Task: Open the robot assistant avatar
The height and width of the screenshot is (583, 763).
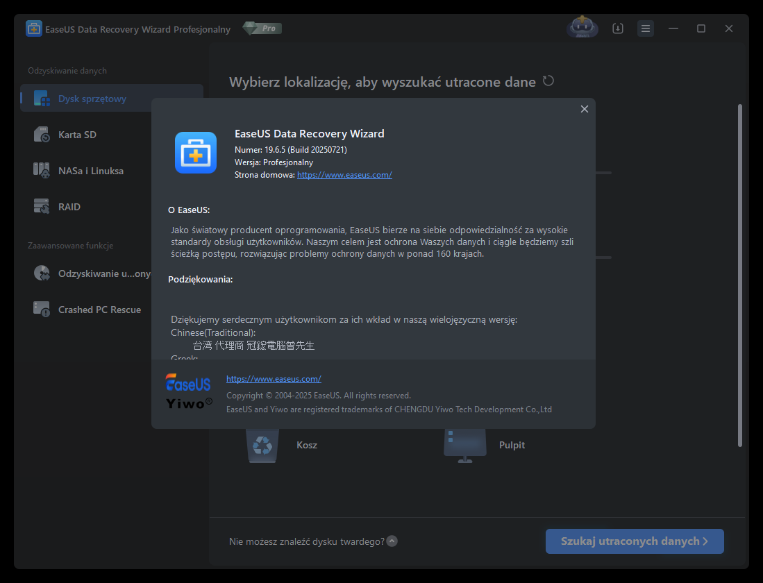Action: coord(582,27)
